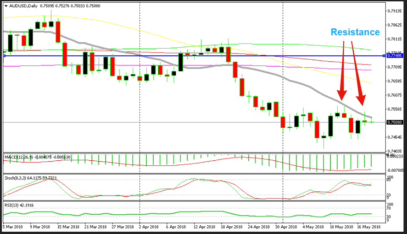The width and height of the screenshot is (407, 234).
Task: Click the 6 Apr 2018 date label
Action: [176, 227]
